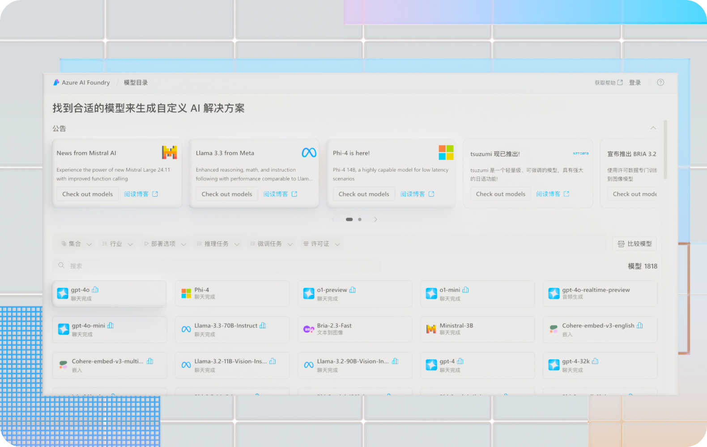Image resolution: width=707 pixels, height=447 pixels.
Task: Click the Azure AI Foundry logo
Action: (56, 82)
